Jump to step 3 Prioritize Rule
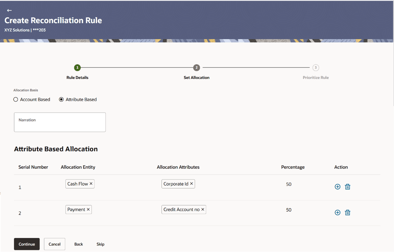The image size is (394, 252). point(316,68)
